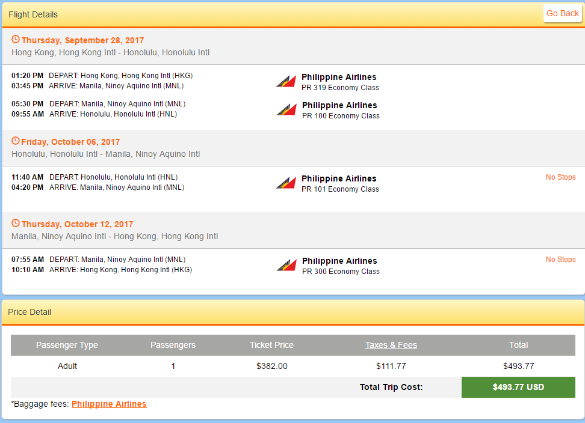Click the Philippine Airlines logo for PR 100
The width and height of the screenshot is (585, 423).
click(286, 109)
